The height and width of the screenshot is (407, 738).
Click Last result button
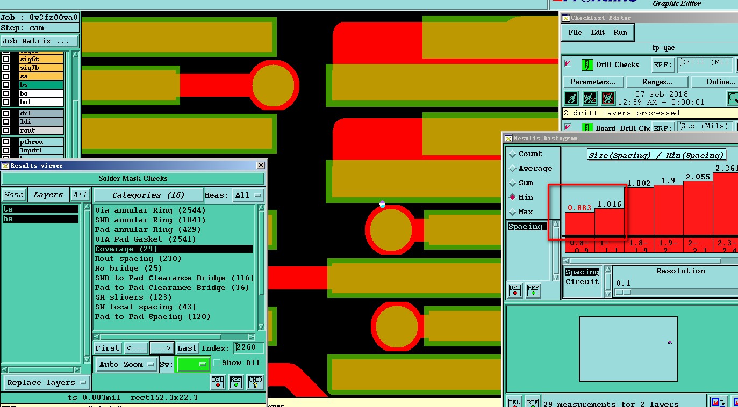187,348
